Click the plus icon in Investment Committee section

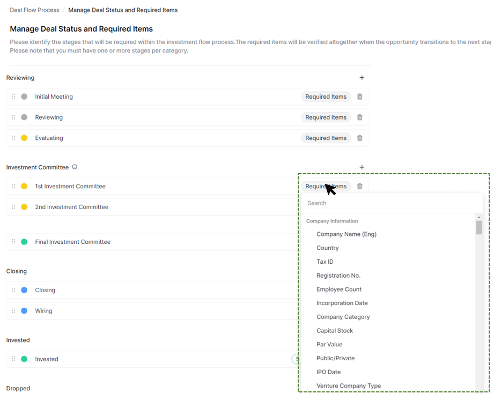[x=362, y=167]
